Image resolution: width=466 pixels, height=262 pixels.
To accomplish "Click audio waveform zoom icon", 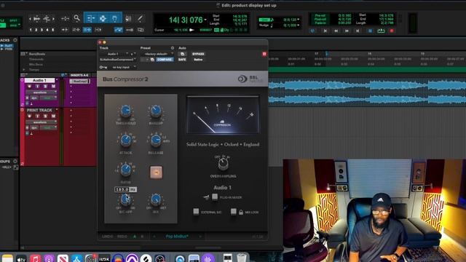I will pyautogui.click(x=37, y=19).
